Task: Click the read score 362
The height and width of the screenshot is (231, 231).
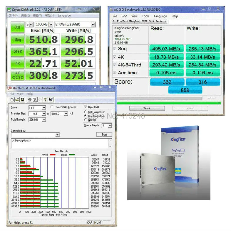Action: 167,82
